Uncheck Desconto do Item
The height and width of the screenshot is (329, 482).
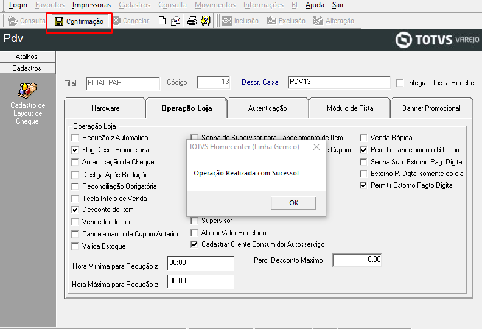pyautogui.click(x=75, y=210)
